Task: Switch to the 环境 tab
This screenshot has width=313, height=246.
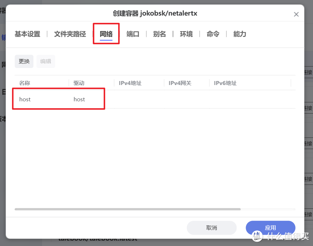Action: 186,34
